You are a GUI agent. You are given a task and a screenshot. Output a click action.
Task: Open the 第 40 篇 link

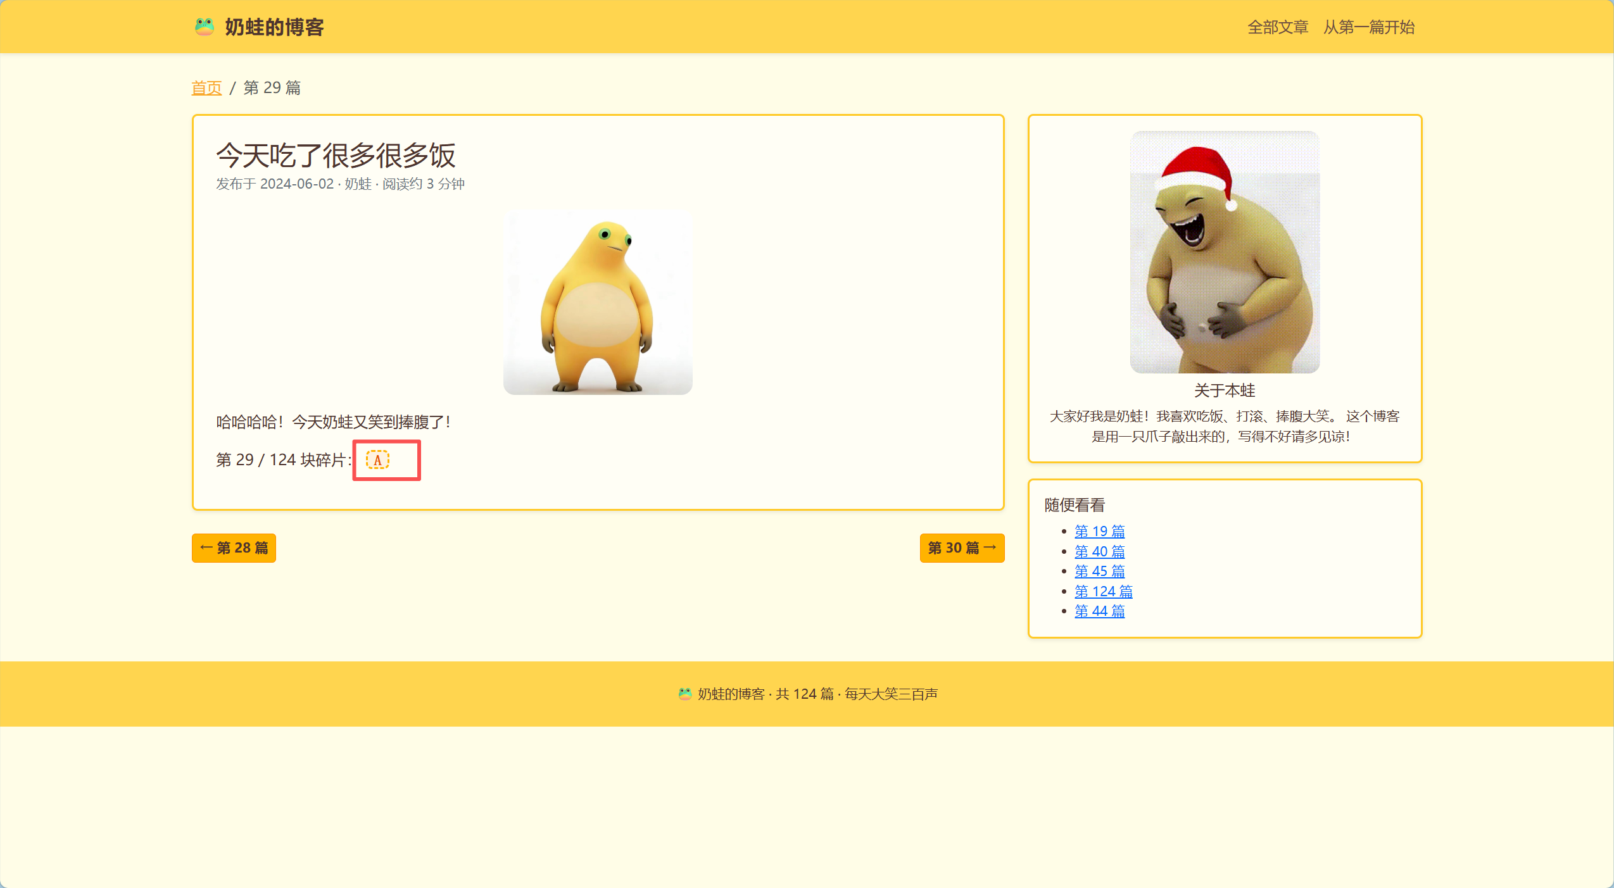click(x=1099, y=552)
